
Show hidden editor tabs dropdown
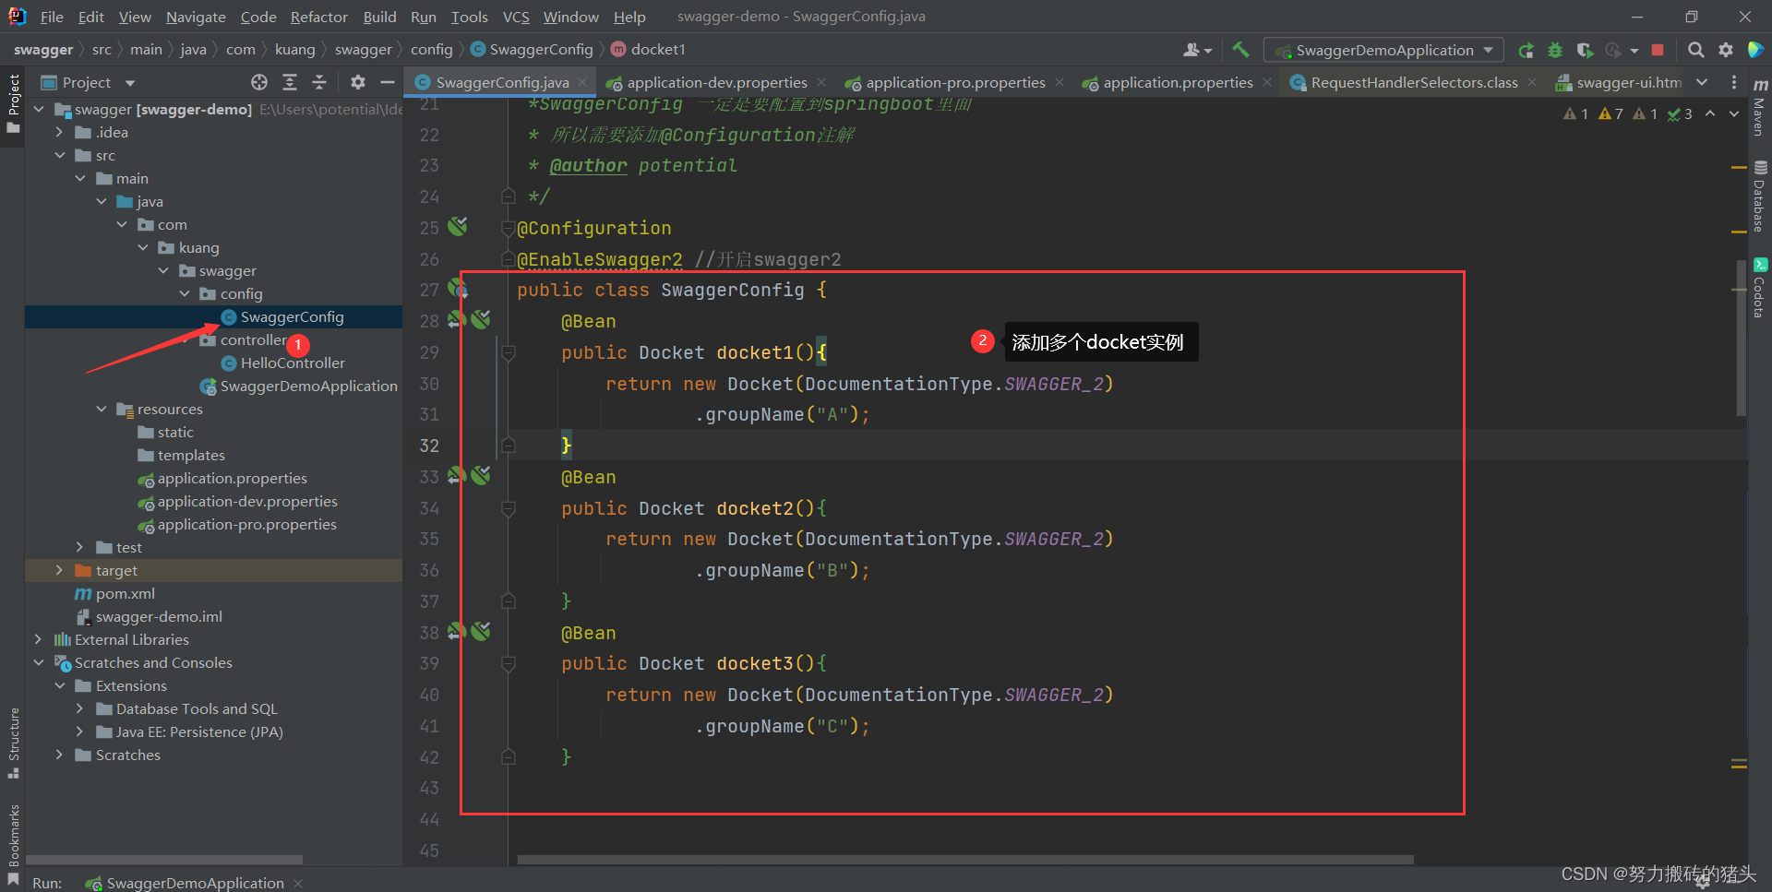(x=1702, y=82)
